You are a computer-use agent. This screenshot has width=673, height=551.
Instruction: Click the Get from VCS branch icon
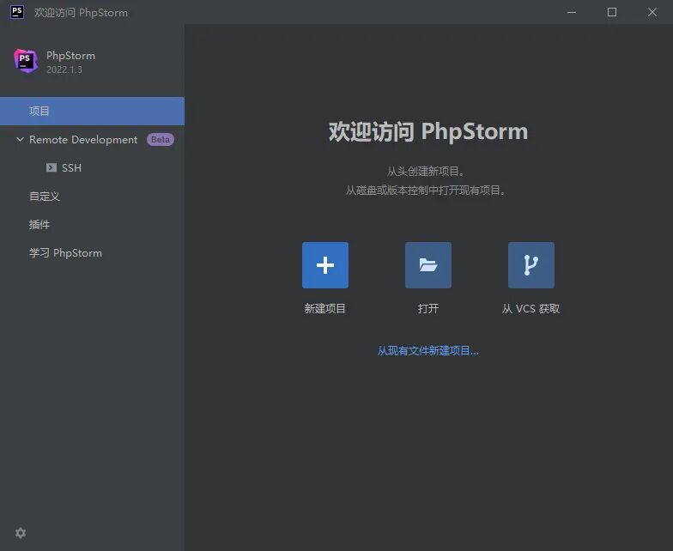coord(531,264)
